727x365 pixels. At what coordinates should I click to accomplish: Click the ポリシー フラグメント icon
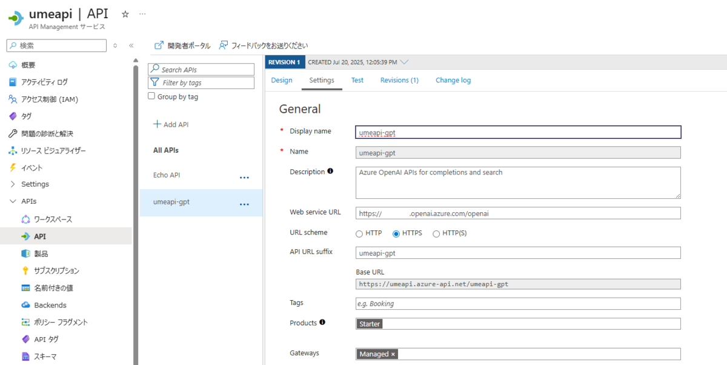[x=25, y=322]
